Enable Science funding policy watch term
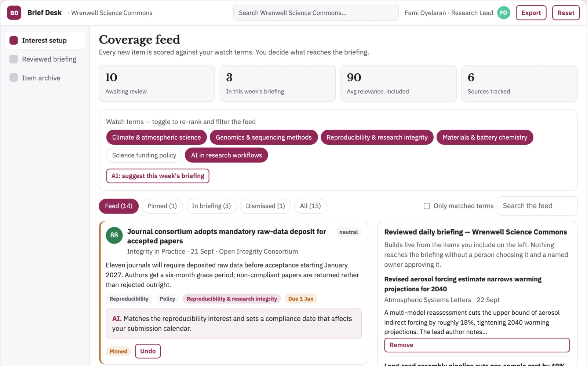Screen dimensions: 587x366 144,155
